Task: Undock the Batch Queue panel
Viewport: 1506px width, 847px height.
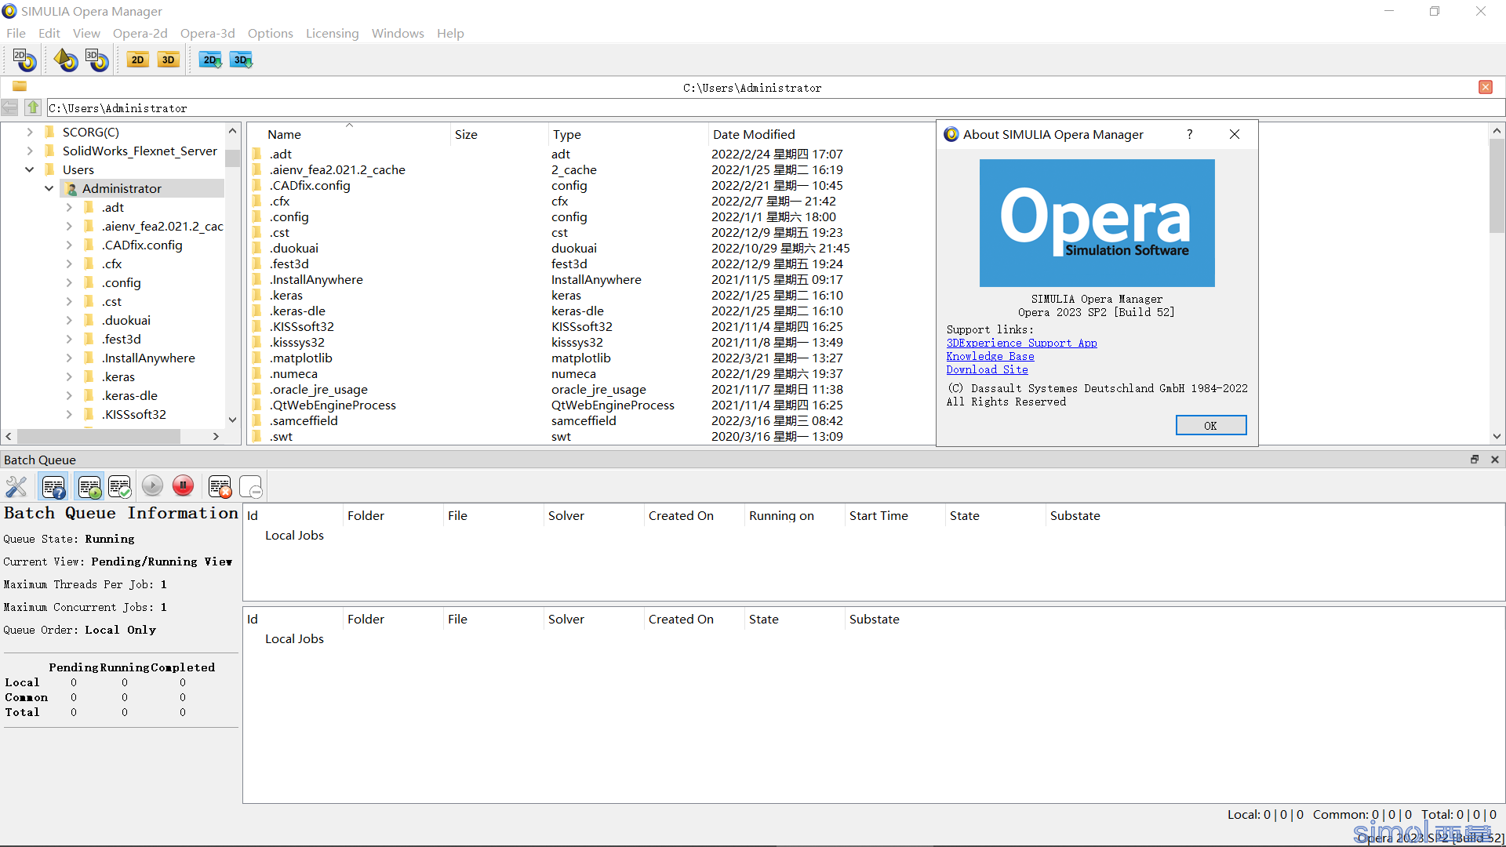Action: (x=1475, y=460)
